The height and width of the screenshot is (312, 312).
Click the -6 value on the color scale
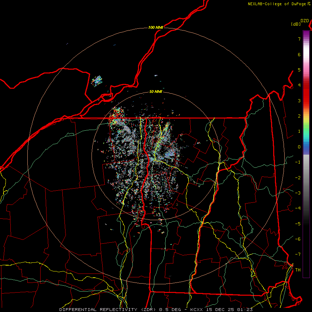298,239
